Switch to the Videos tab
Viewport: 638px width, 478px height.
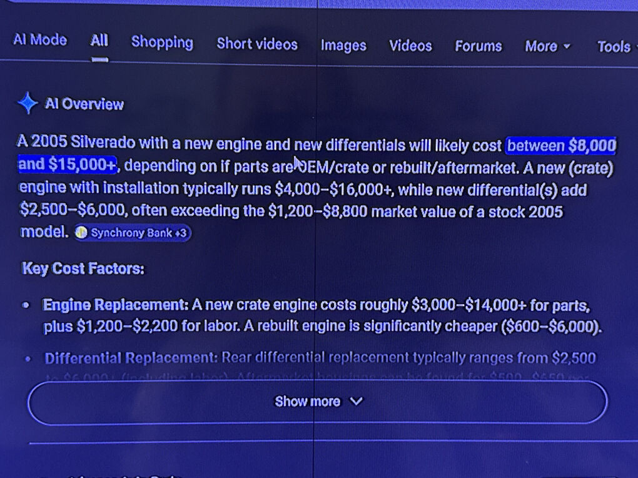(410, 46)
